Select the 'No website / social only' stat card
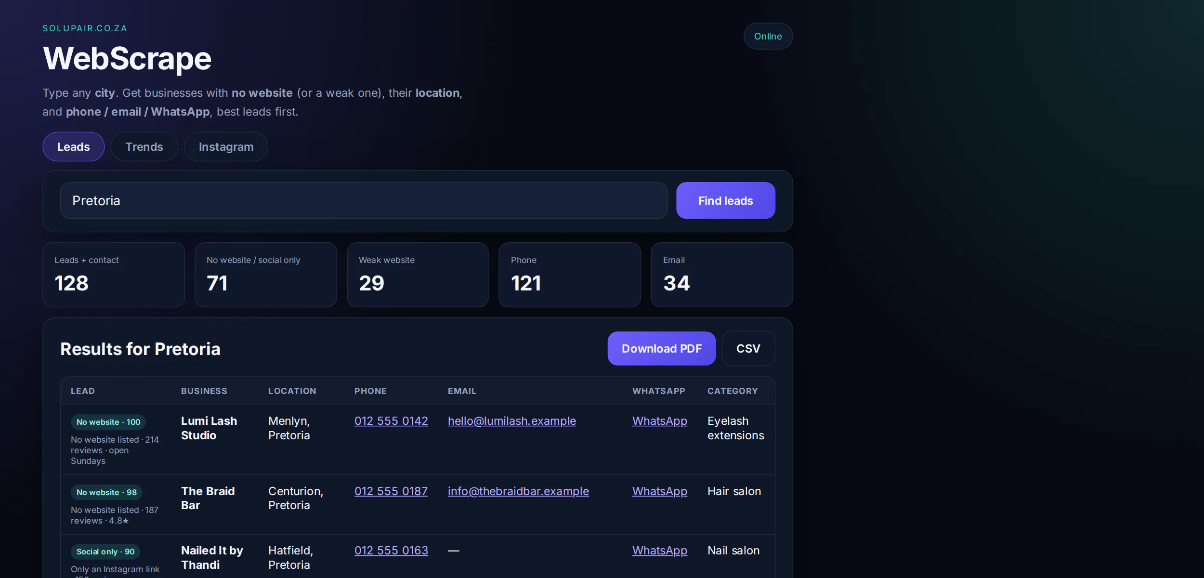This screenshot has width=1204, height=578. 266,275
